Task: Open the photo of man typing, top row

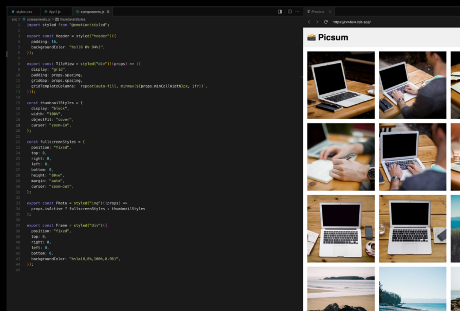Action: coord(412,85)
